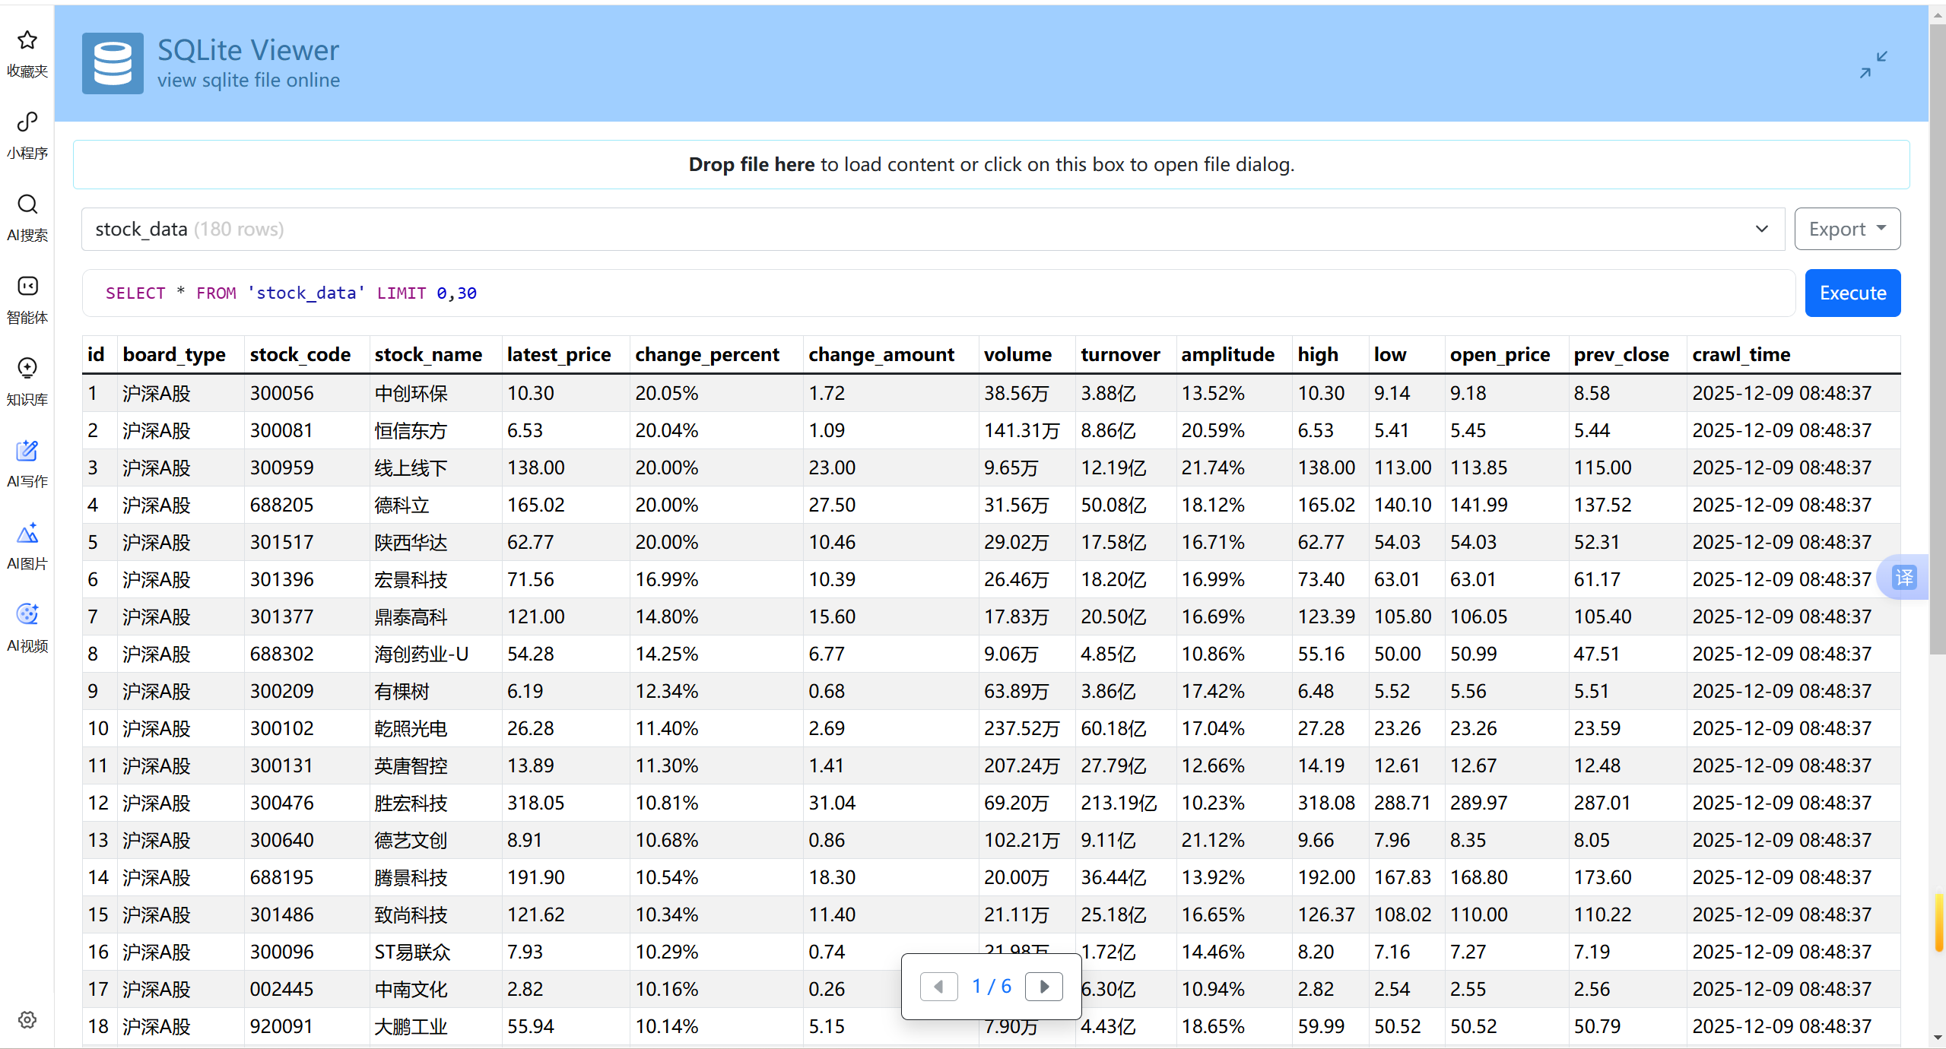Click the vertical scrollbar down arrow
This screenshot has height=1049, width=1946.
[x=1937, y=1038]
